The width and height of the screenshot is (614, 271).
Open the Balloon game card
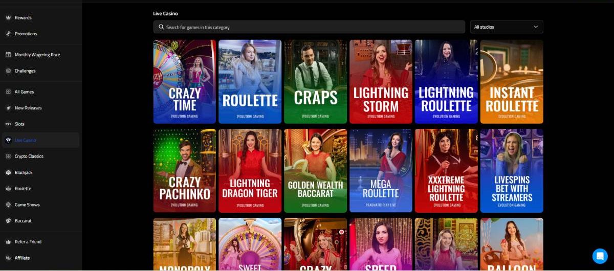(512, 244)
